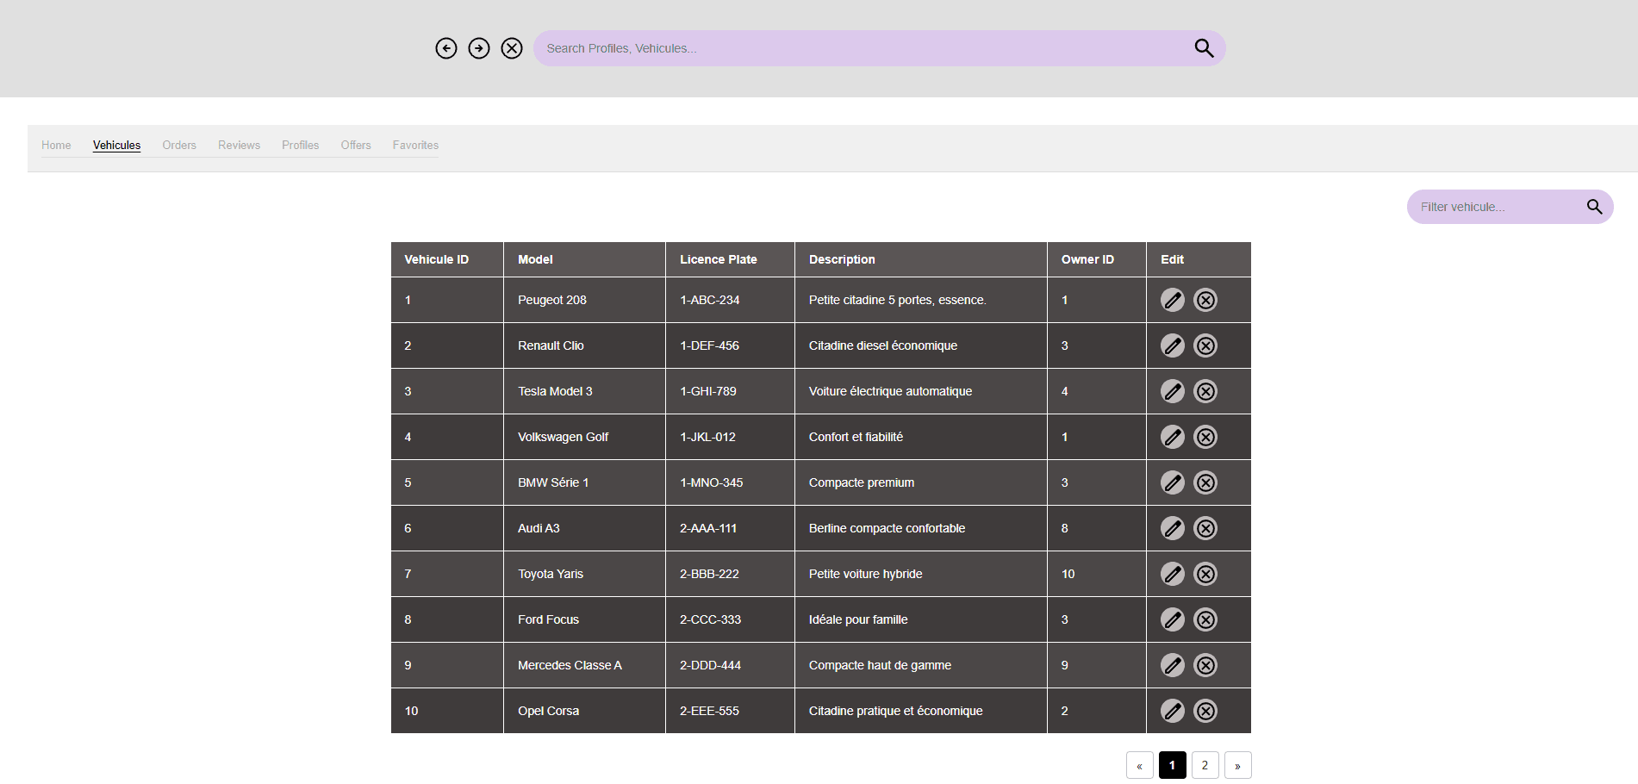Viewport: 1638px width, 784px height.
Task: Click the clear search X icon
Action: click(512, 48)
